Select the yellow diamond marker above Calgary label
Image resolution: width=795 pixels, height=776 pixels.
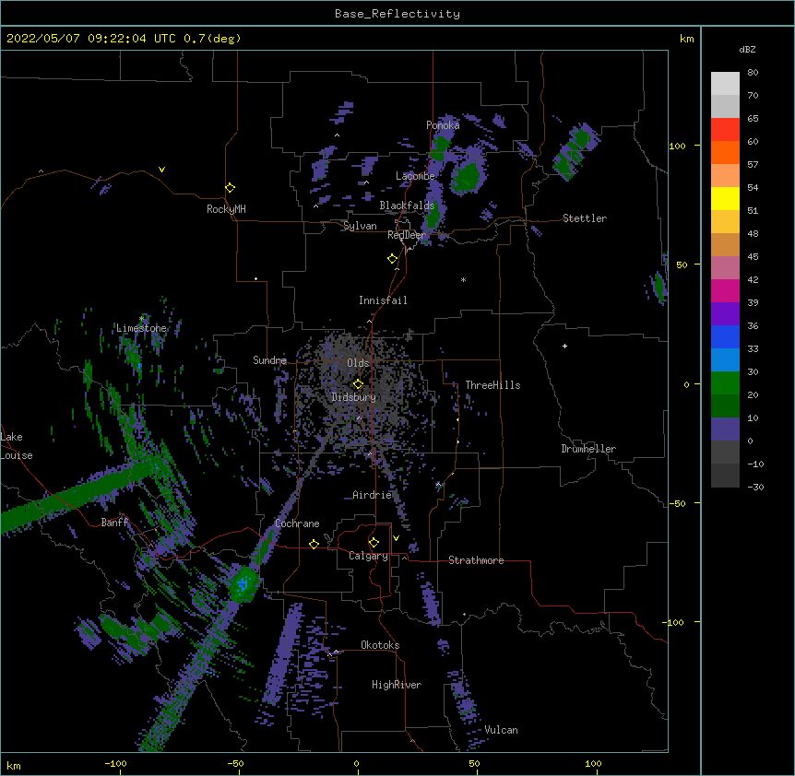[374, 543]
